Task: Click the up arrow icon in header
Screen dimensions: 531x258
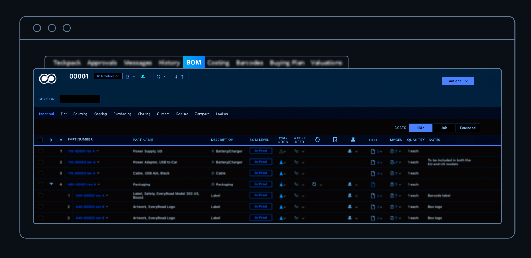Action: coord(182,77)
